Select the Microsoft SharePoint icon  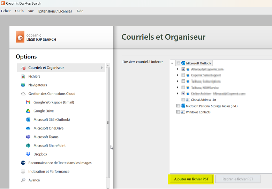point(28,145)
